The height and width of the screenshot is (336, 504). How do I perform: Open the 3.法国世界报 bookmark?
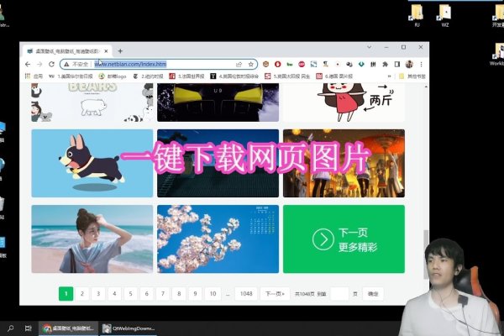(186, 76)
